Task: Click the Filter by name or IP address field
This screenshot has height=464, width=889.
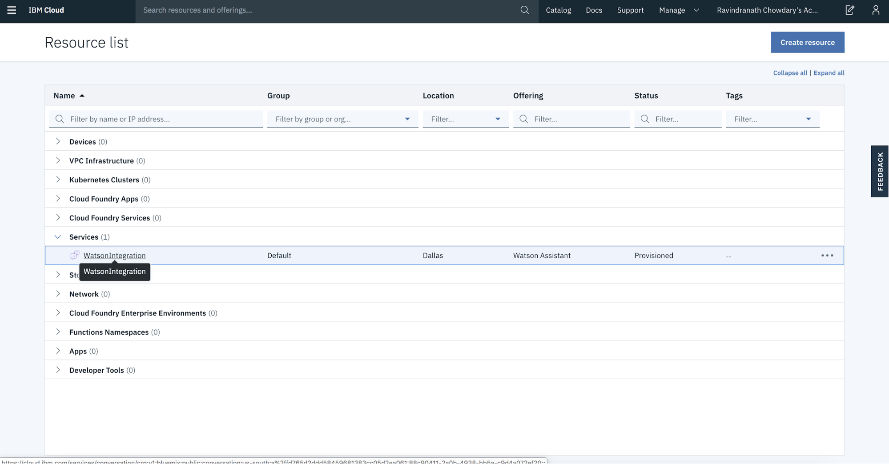Action: point(156,119)
